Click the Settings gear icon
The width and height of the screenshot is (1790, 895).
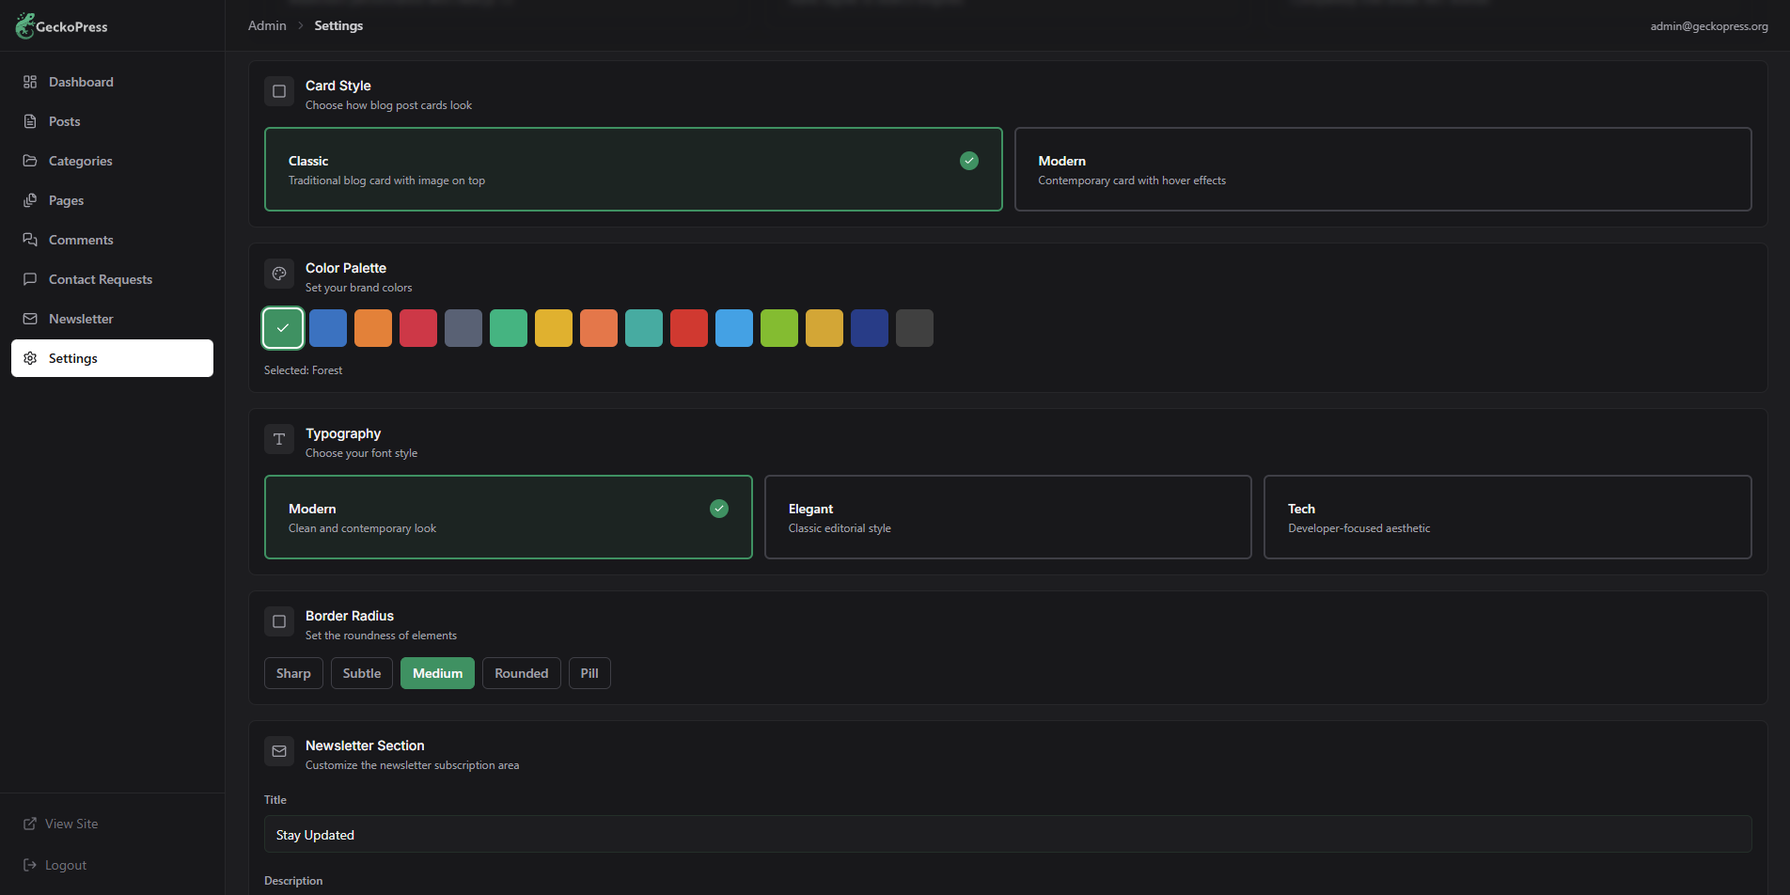tap(30, 358)
